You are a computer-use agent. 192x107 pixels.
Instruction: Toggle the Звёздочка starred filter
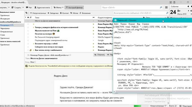click(x=53, y=13)
